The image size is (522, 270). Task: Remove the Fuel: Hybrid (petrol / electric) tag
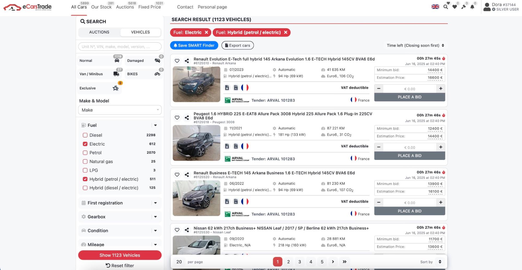pyautogui.click(x=286, y=32)
